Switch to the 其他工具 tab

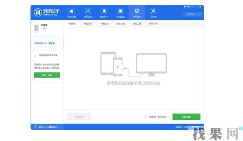pyautogui.click(x=137, y=24)
